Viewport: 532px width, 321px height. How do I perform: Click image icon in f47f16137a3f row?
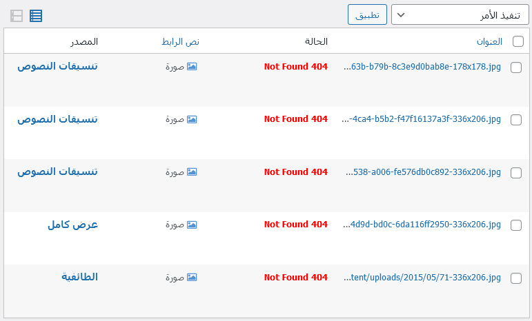pyautogui.click(x=192, y=120)
